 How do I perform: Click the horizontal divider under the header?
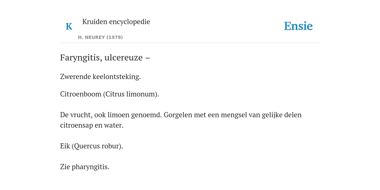click(x=190, y=43)
